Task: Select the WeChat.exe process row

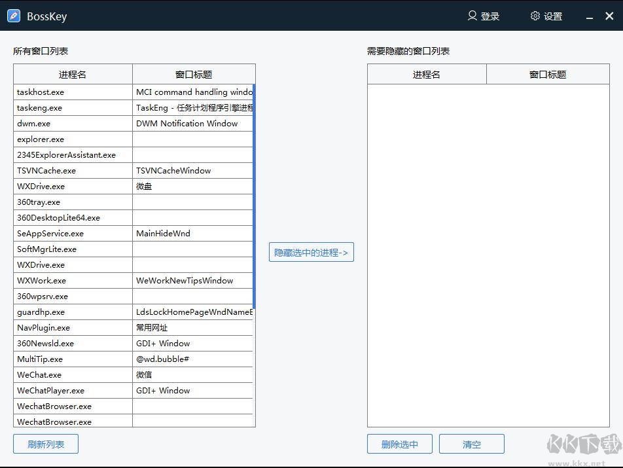Action: click(x=72, y=374)
